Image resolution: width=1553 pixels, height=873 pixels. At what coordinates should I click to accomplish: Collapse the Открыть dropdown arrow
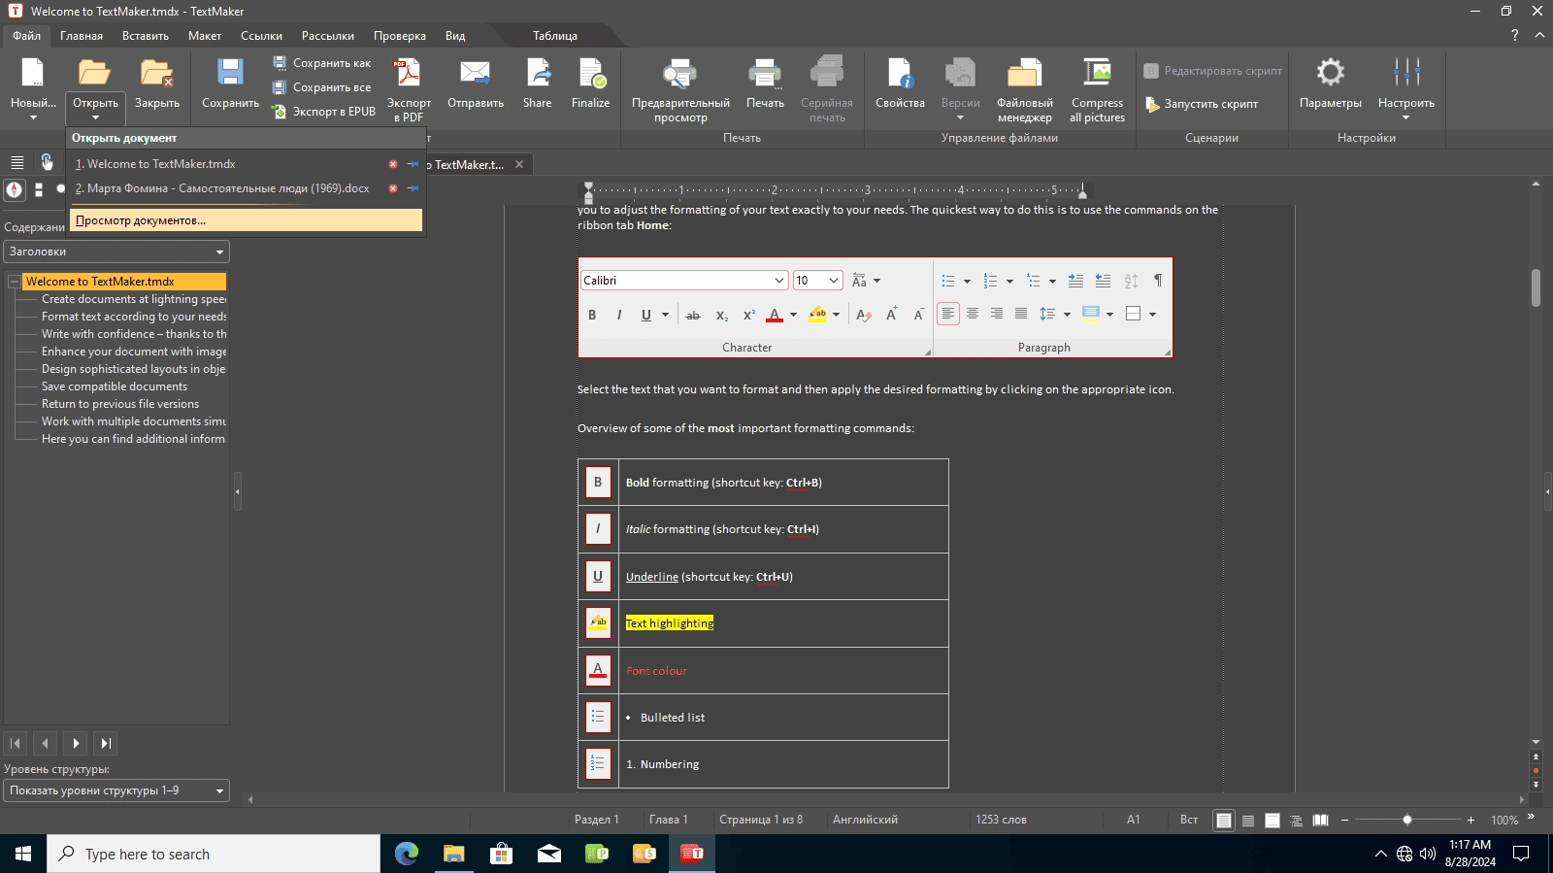[95, 118]
